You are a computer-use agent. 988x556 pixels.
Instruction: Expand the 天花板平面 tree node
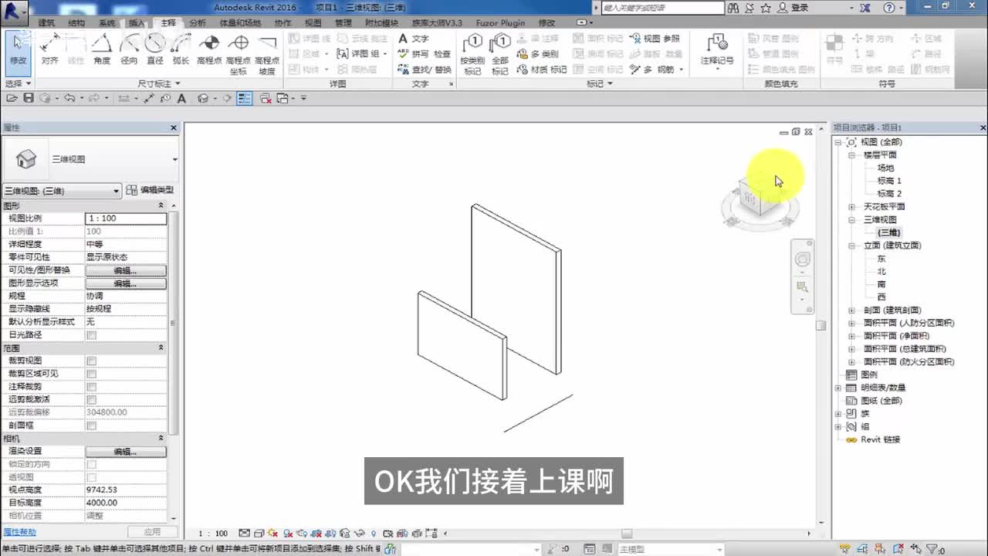tap(852, 207)
